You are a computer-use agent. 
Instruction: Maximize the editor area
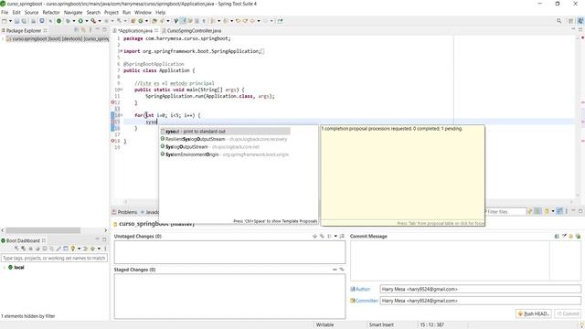pos(580,29)
